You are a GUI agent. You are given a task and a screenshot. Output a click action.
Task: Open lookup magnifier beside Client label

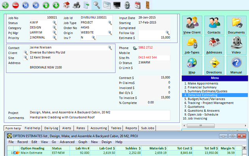pyautogui.click(x=26, y=53)
